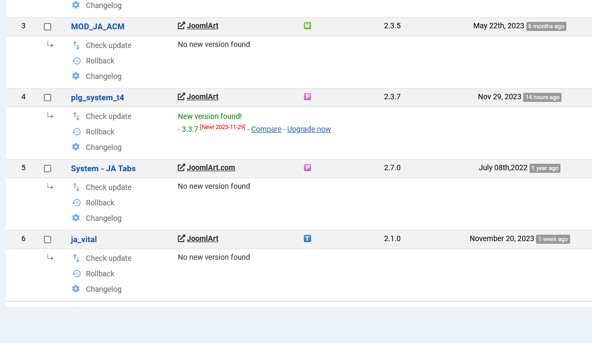Click the external link icon beside JoomlArt.com
592x343 pixels.
point(181,167)
